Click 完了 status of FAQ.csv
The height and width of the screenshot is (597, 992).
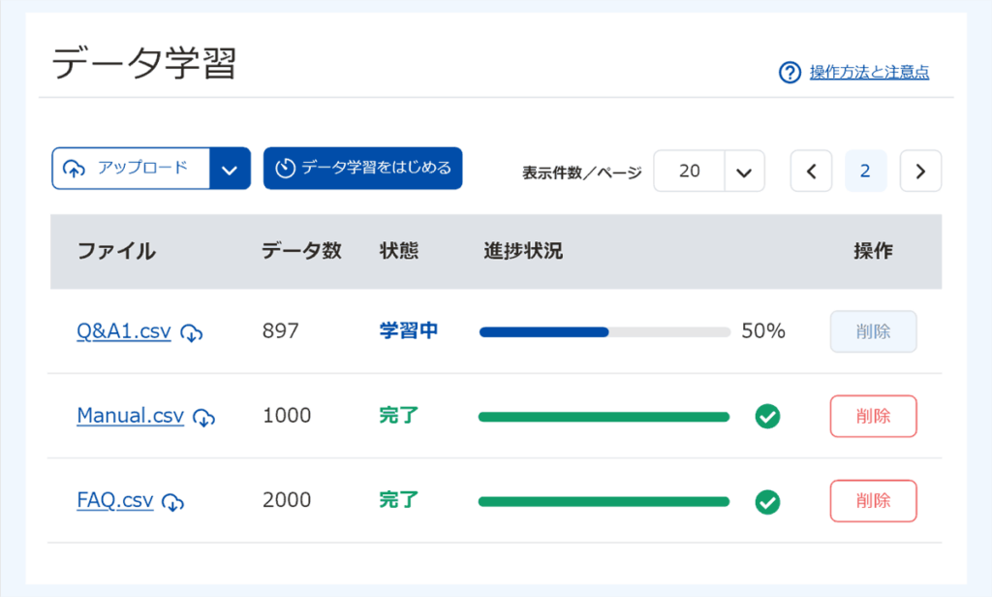tap(399, 500)
